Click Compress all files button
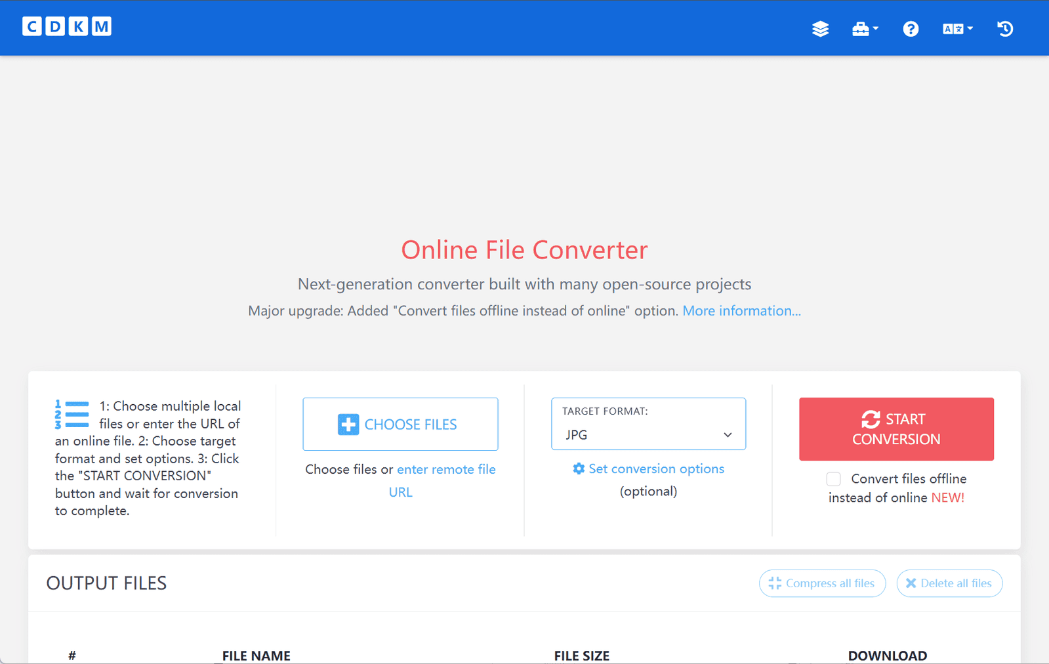 coord(822,583)
